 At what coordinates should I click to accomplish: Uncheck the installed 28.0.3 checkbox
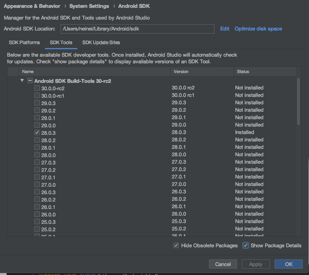coord(37,132)
